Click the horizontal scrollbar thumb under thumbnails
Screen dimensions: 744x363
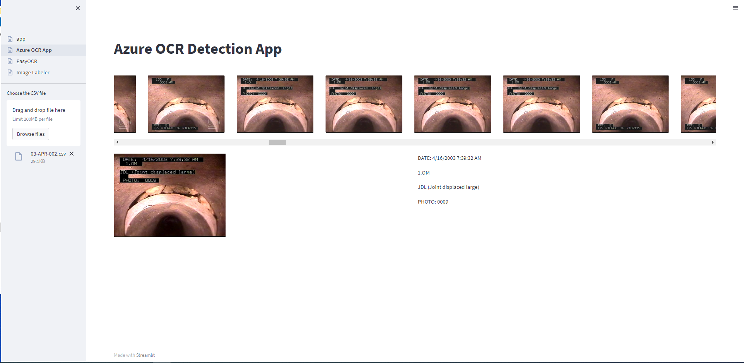(x=278, y=142)
